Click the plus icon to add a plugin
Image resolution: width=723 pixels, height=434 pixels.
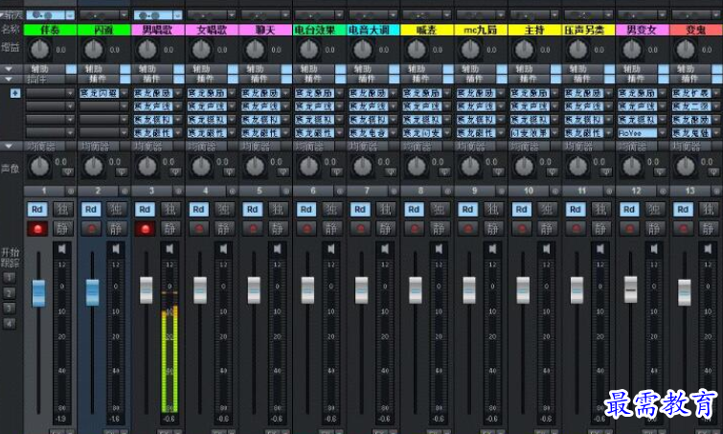(15, 94)
